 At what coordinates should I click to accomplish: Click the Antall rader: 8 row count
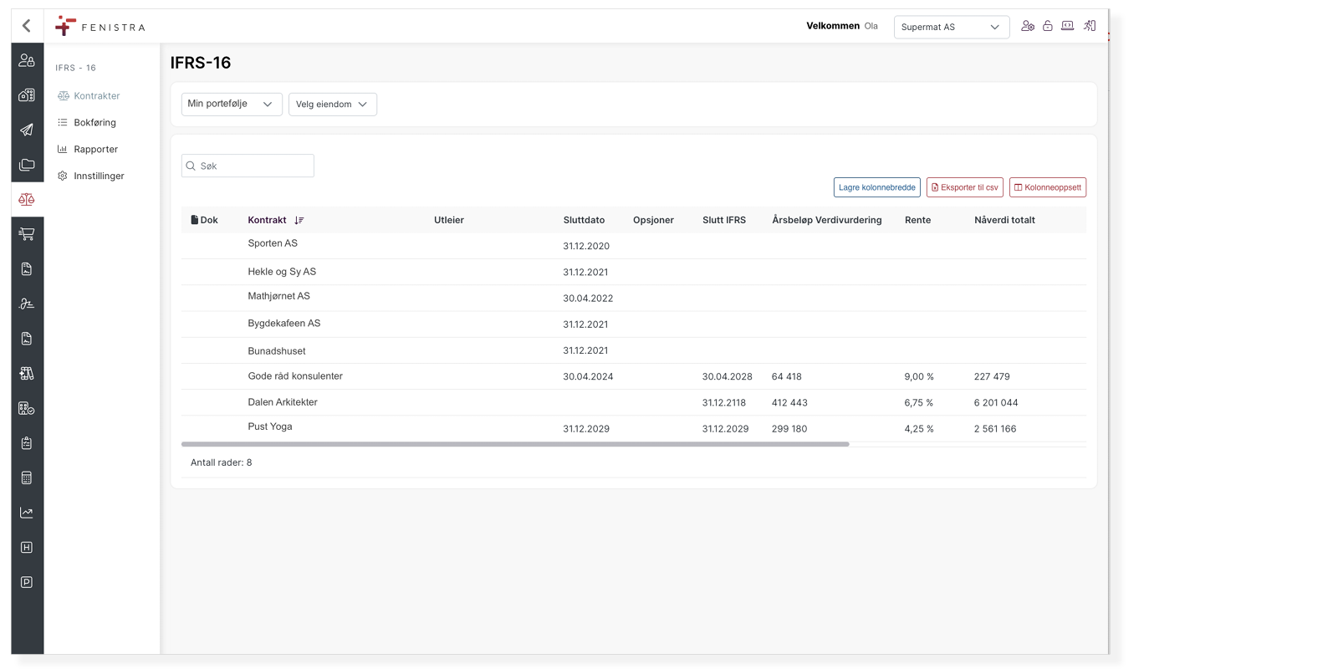pos(221,462)
